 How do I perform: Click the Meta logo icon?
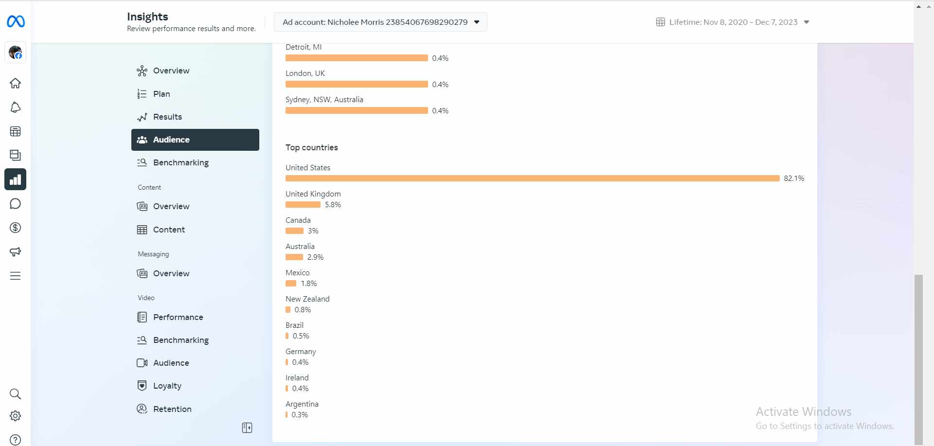[16, 21]
